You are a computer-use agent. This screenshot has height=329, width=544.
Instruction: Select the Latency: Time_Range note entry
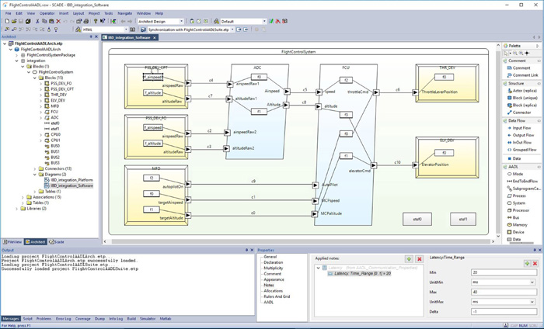359,274
